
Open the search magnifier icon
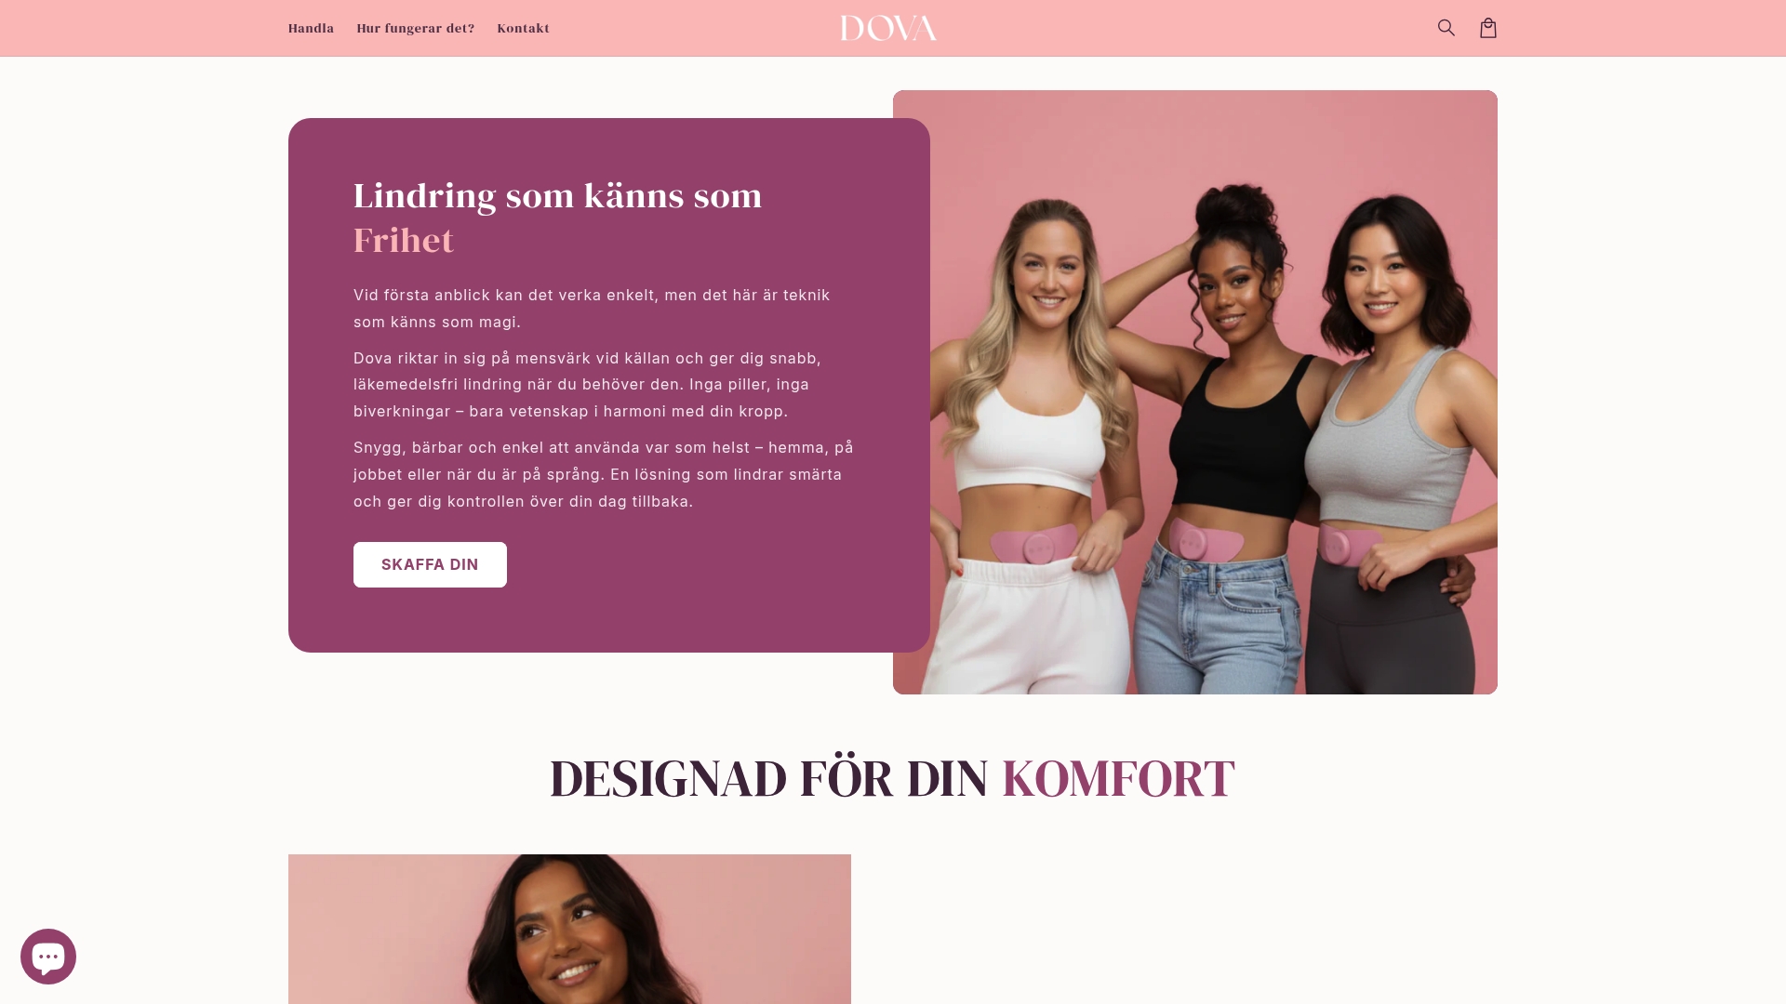[1446, 28]
